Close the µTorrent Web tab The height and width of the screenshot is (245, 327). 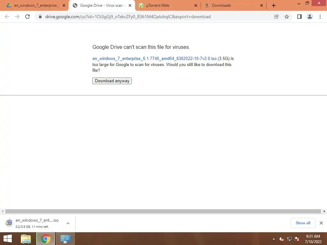[196, 6]
